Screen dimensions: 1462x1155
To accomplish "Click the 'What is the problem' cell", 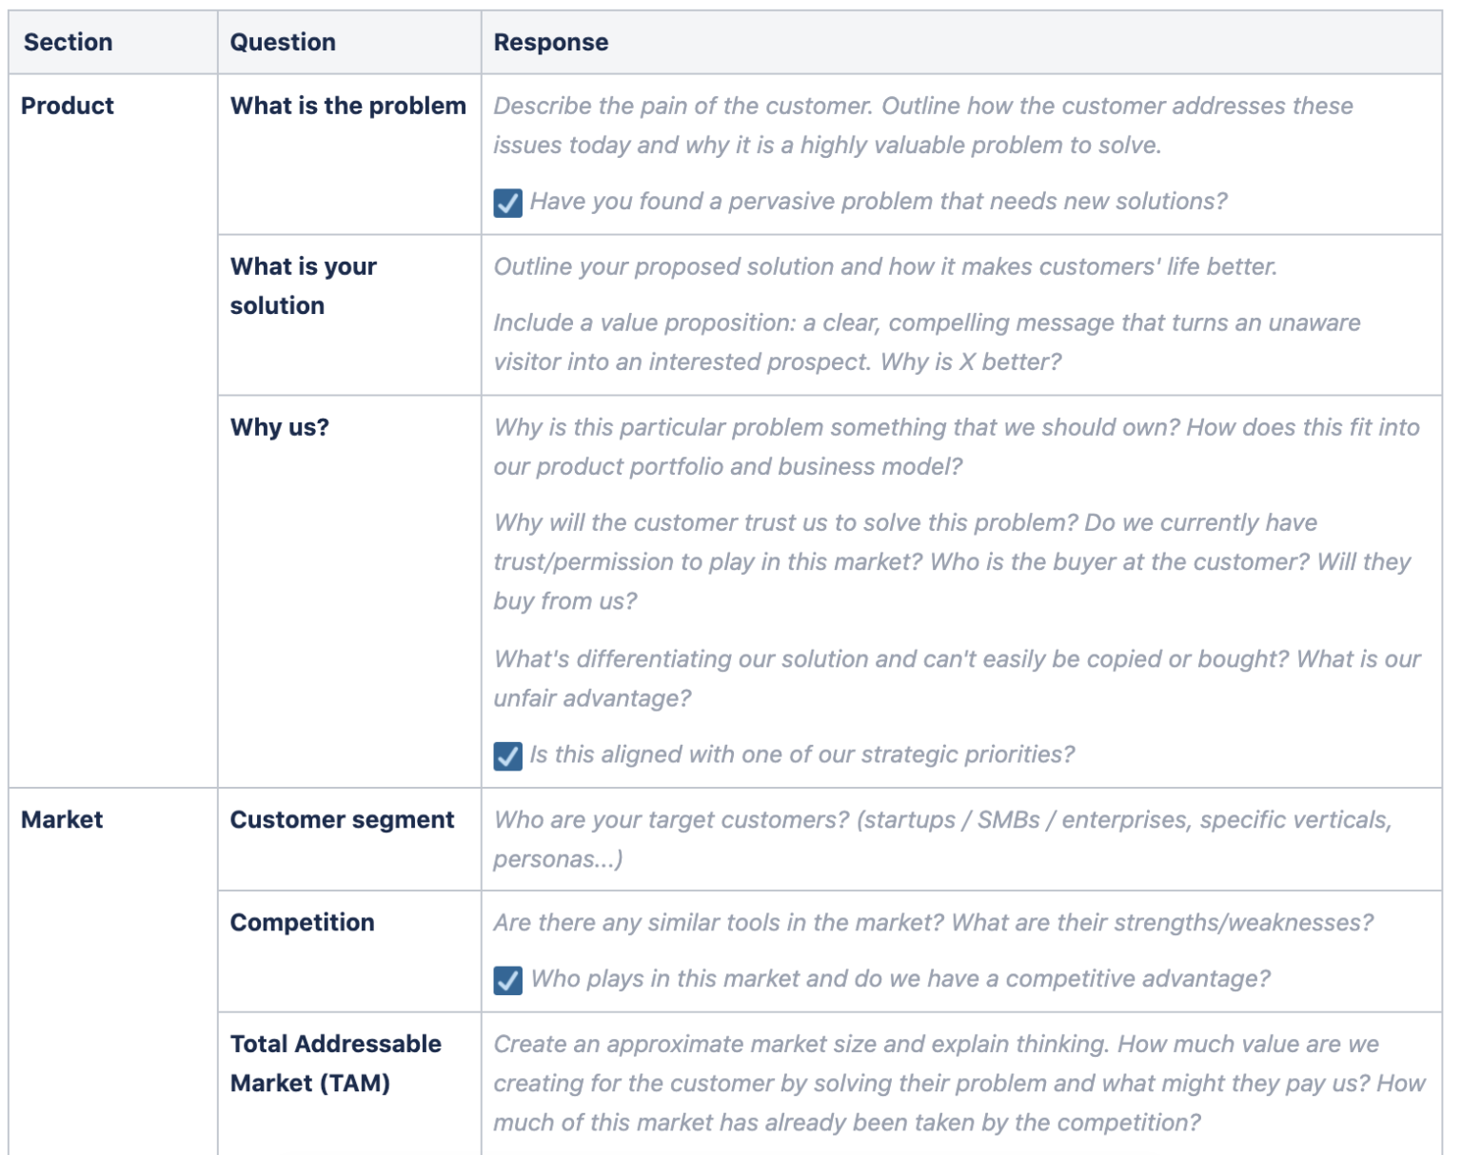I will (x=348, y=106).
